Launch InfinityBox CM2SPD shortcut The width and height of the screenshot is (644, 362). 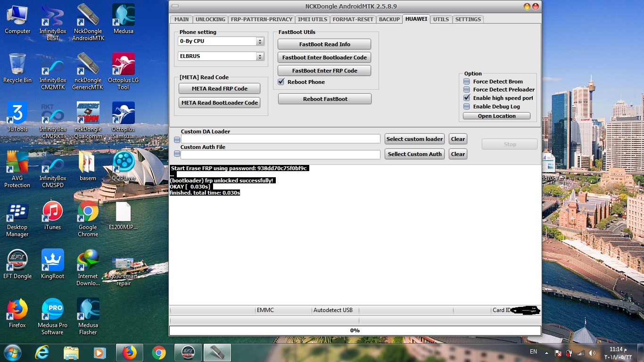52,169
